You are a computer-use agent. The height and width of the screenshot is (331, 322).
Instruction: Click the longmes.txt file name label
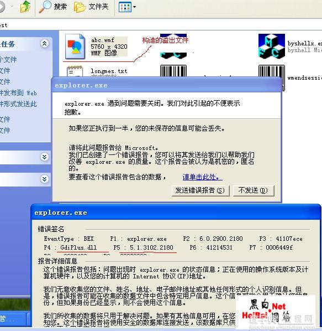click(109, 71)
